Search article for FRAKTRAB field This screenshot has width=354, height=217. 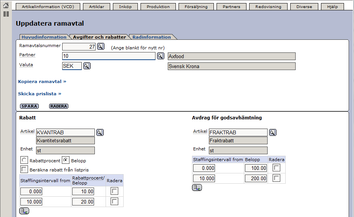273,132
